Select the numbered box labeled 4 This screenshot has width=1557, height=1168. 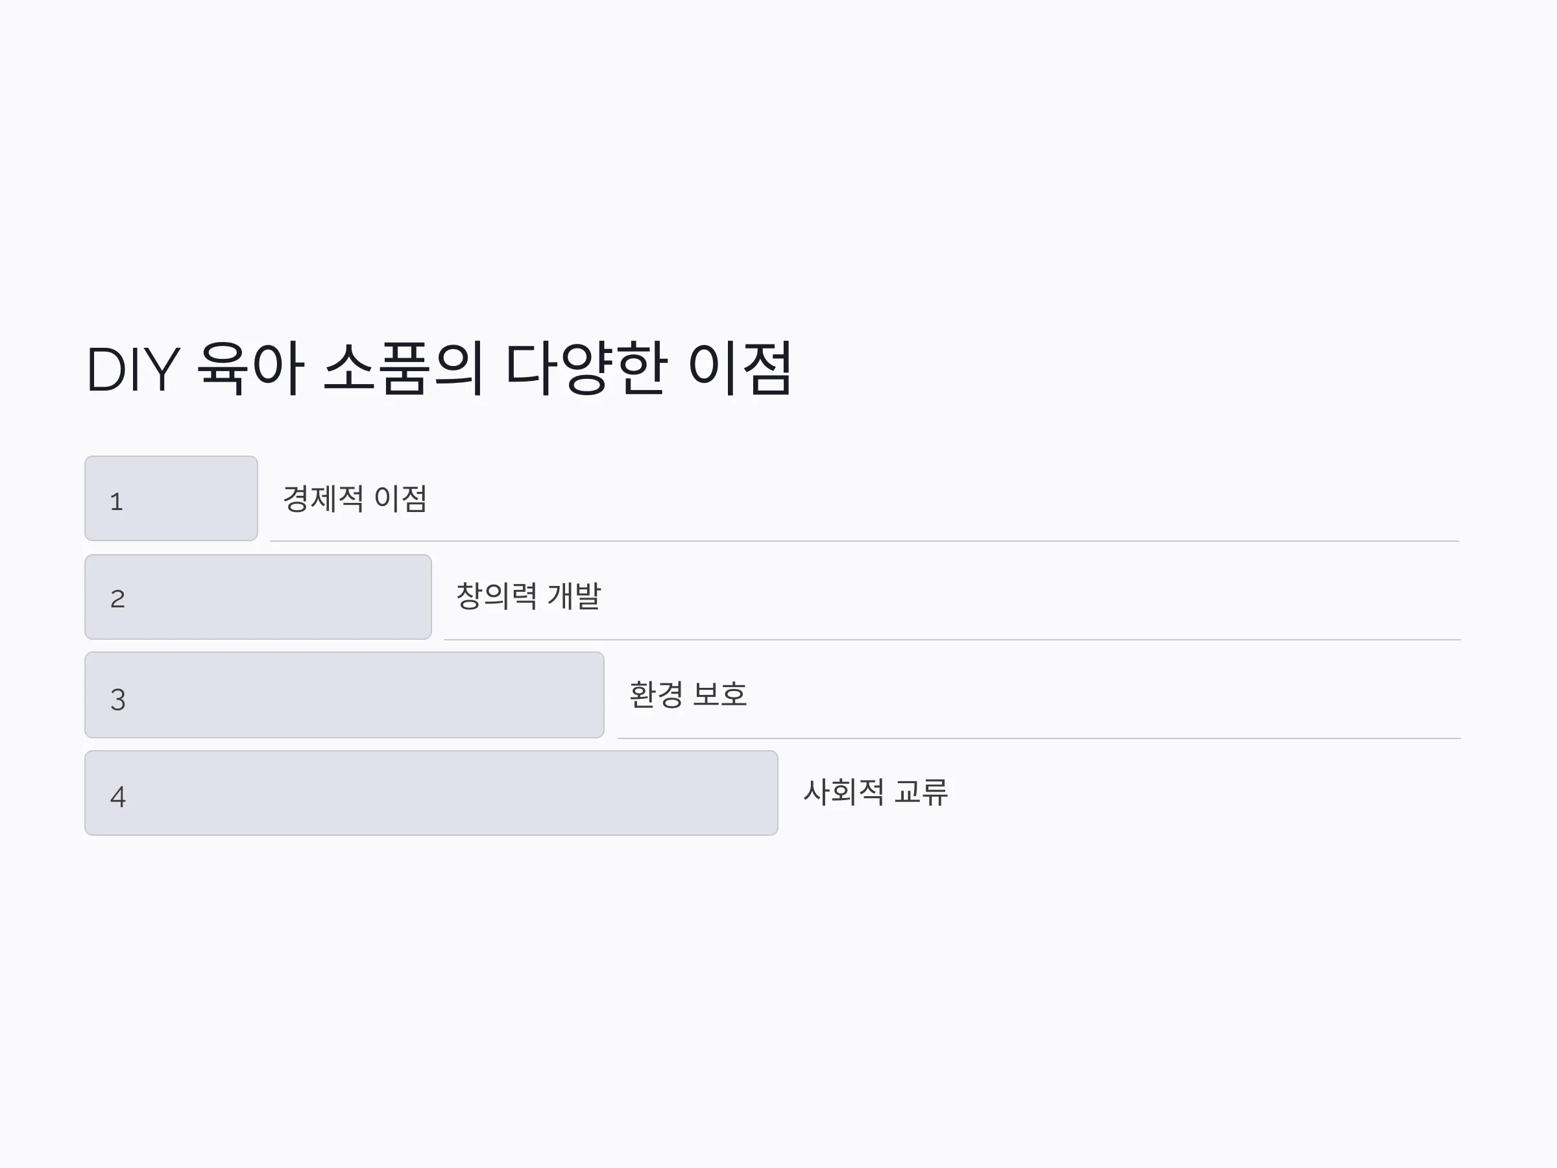[x=431, y=793]
